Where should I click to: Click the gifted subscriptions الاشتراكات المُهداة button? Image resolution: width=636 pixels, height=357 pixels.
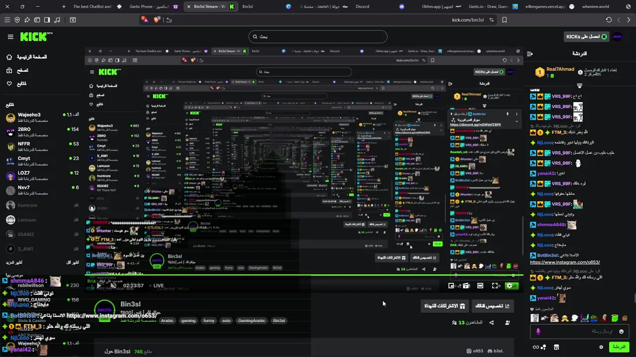(444, 306)
